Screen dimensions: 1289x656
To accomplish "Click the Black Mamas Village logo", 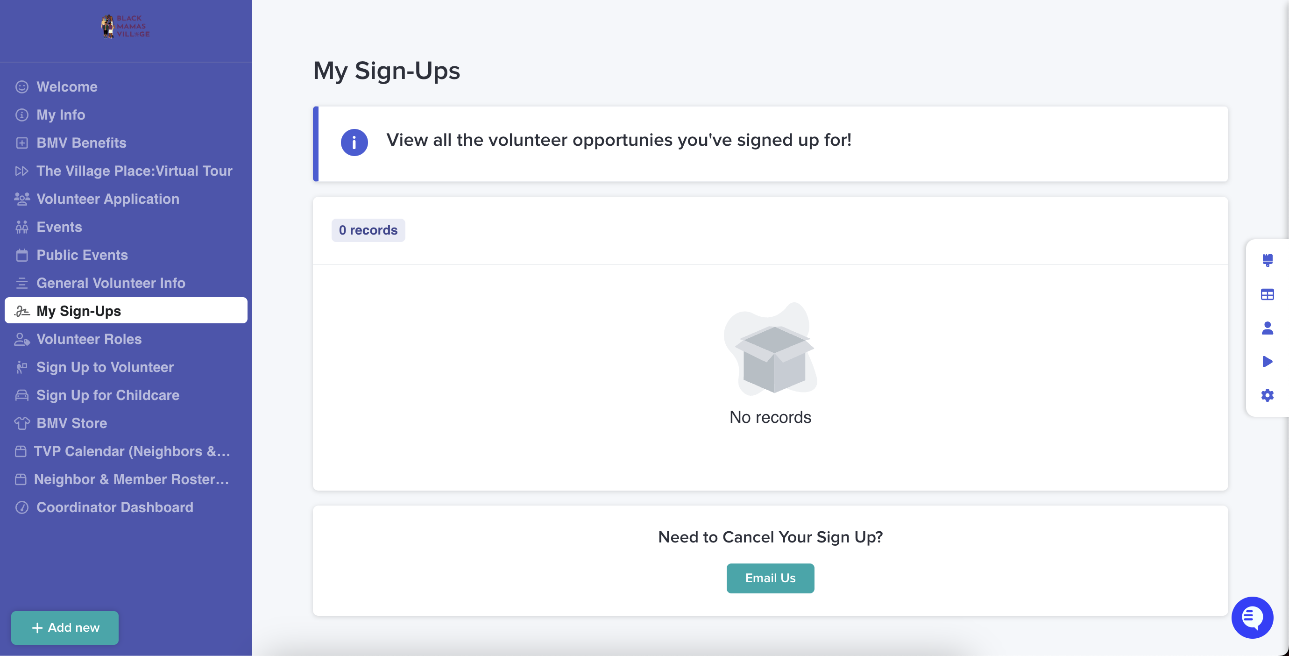I will tap(126, 26).
